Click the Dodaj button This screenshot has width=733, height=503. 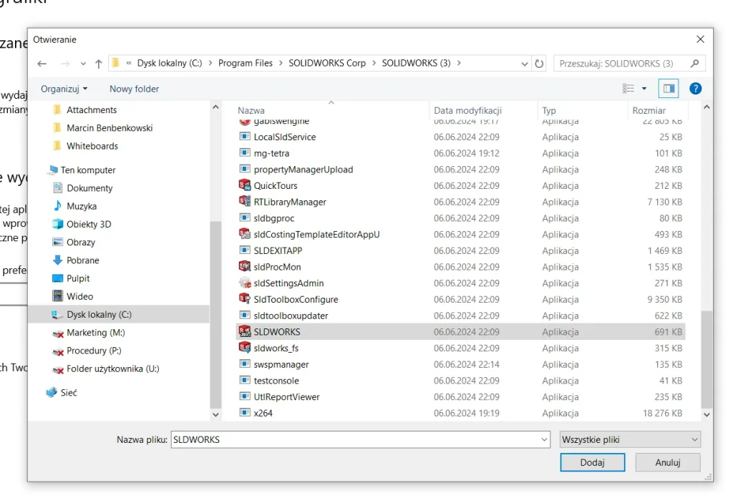click(x=592, y=462)
